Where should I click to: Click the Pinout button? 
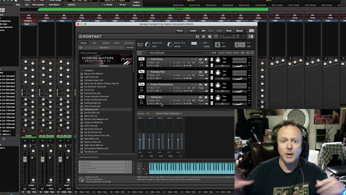[x=180, y=31]
